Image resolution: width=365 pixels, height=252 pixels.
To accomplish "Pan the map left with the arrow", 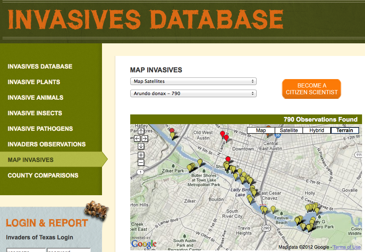I will click(137, 138).
